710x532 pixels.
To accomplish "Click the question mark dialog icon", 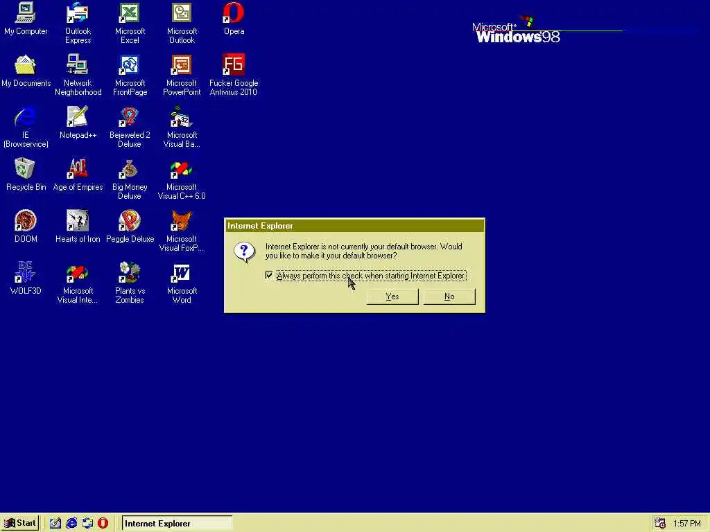I will (244, 252).
